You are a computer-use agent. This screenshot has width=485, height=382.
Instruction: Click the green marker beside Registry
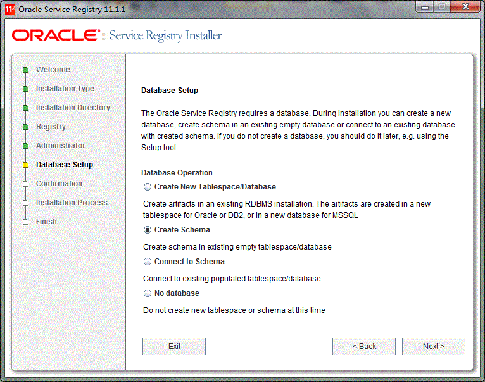click(x=26, y=127)
